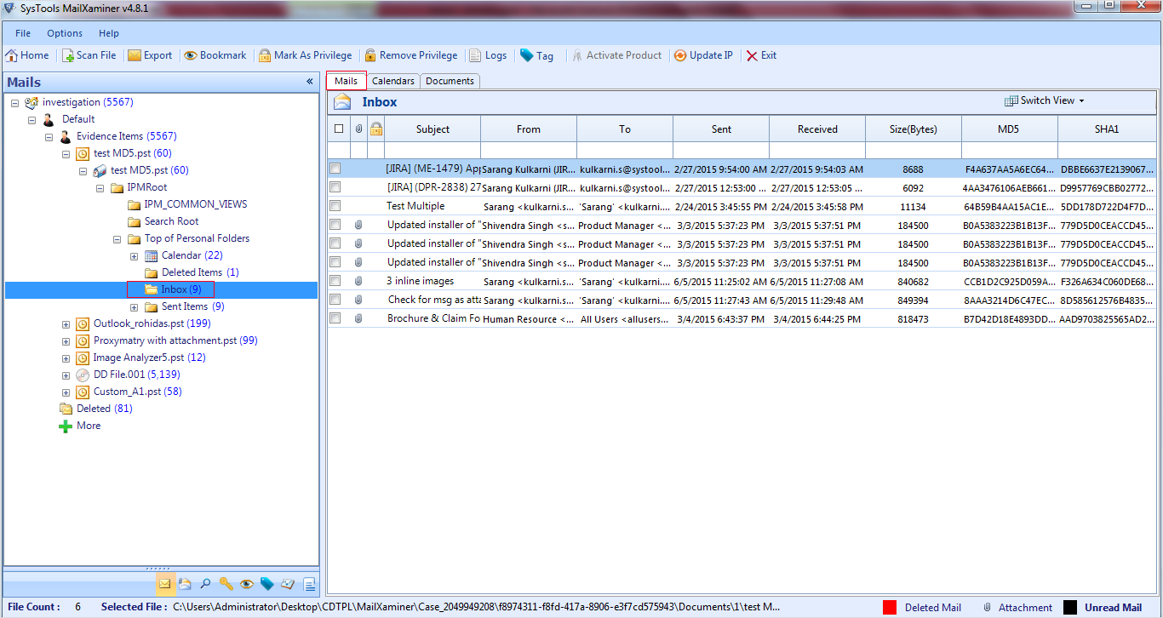Collapse the Top of Personal Folders node
1163x618 pixels.
(x=117, y=238)
